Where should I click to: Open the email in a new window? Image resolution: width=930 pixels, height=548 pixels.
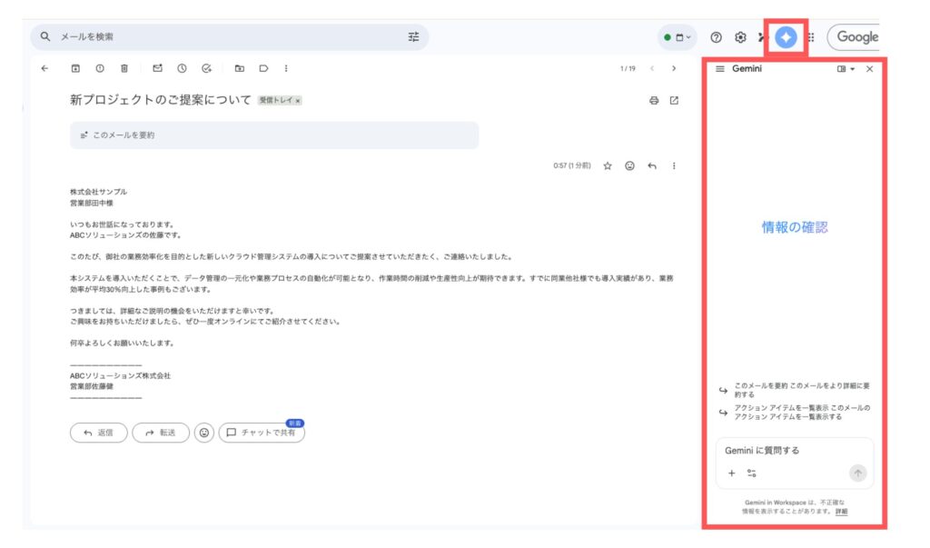pos(674,100)
